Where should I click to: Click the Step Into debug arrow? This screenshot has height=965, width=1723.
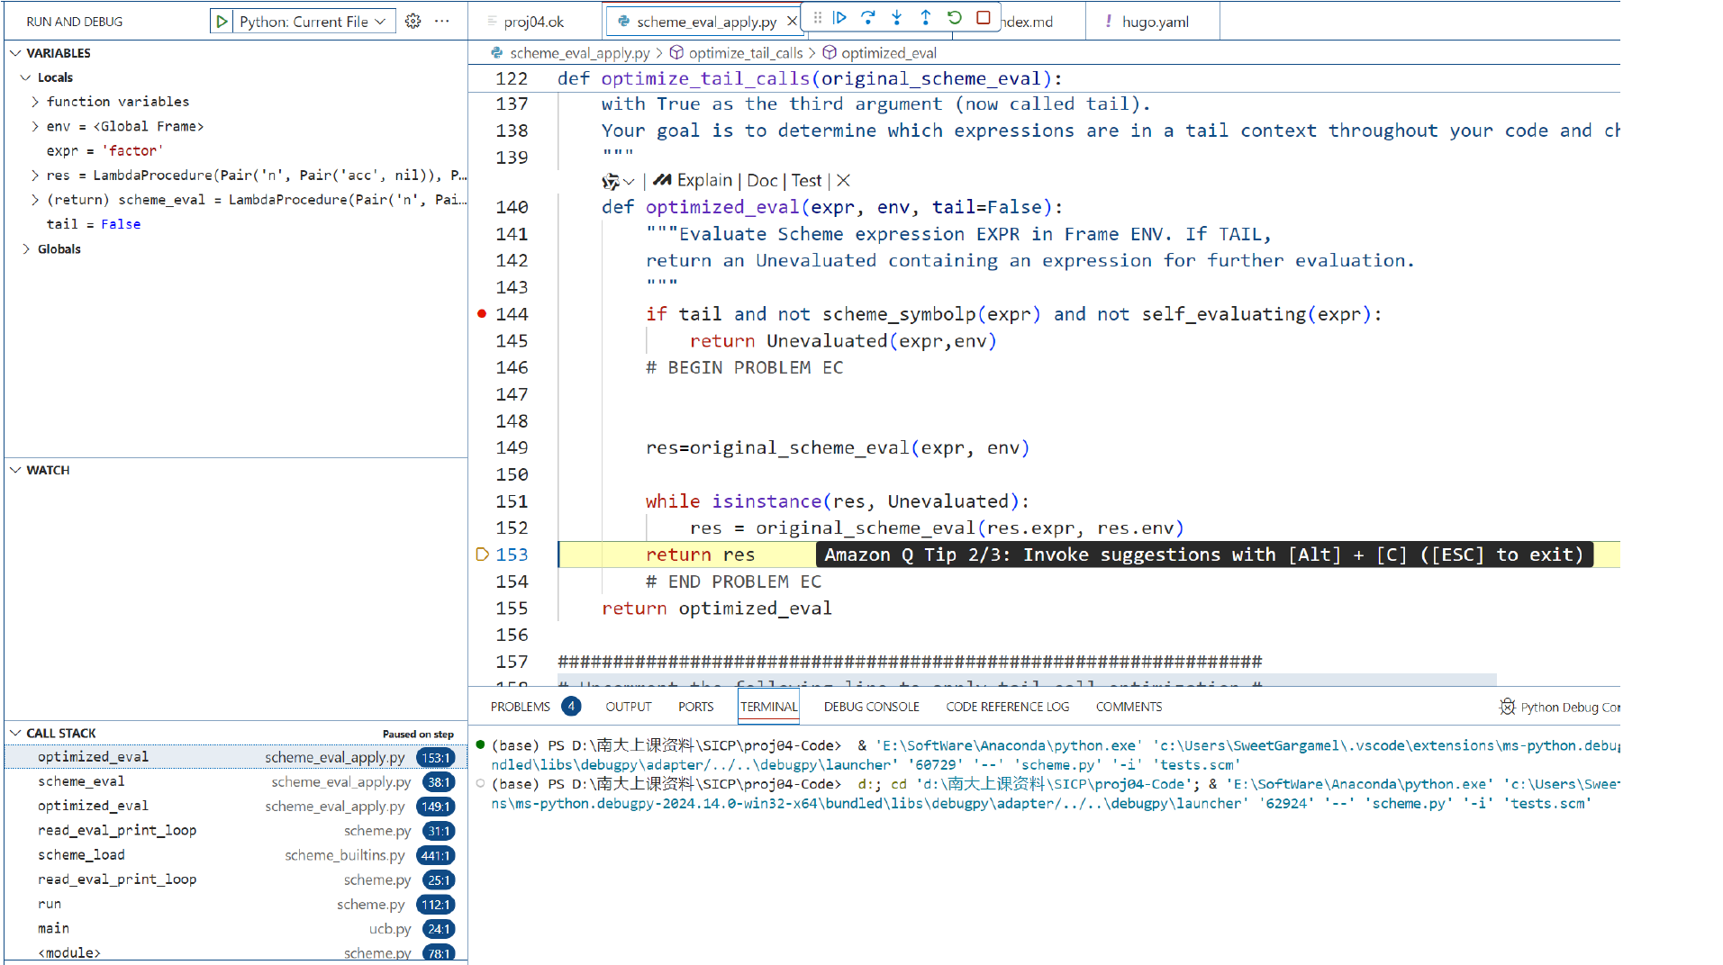(897, 18)
